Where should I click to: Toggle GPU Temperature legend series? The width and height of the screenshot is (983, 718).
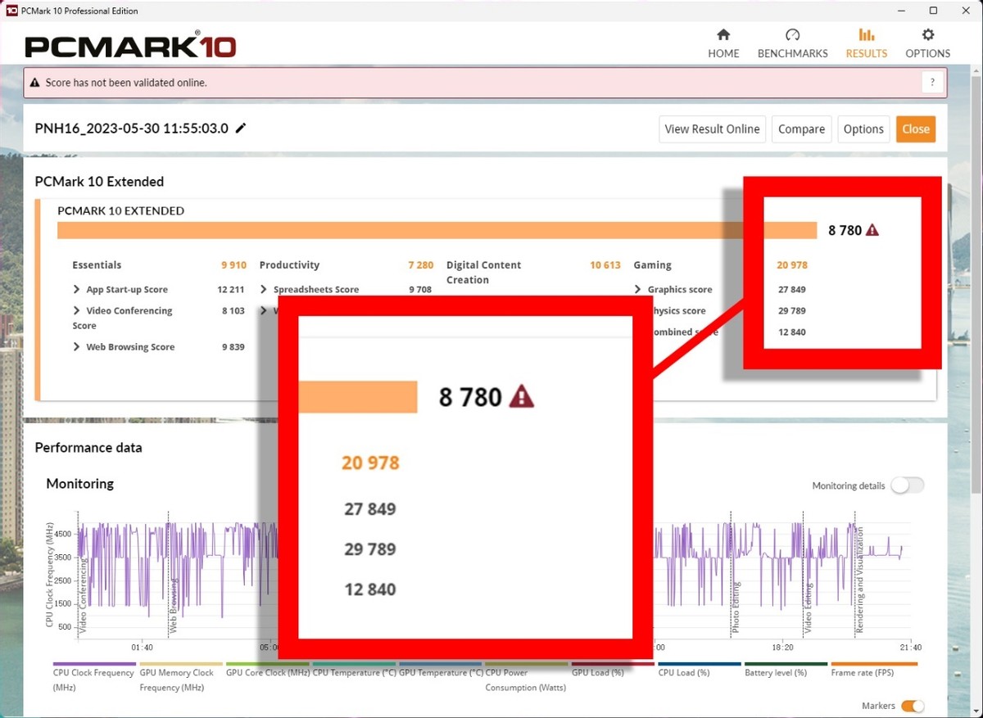click(x=441, y=670)
